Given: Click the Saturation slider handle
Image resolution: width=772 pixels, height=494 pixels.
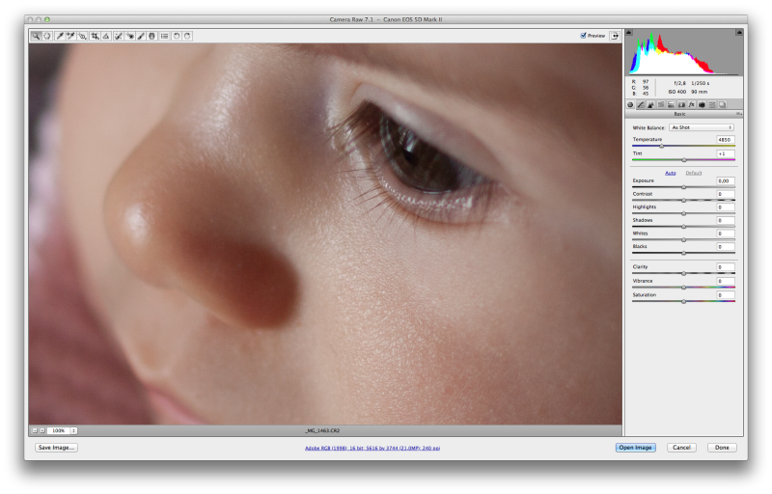Looking at the screenshot, I should tap(684, 302).
